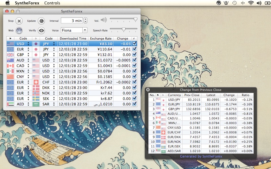271x169 pixels.
Task: Open the DKK currency code popup
Action: [48, 88]
